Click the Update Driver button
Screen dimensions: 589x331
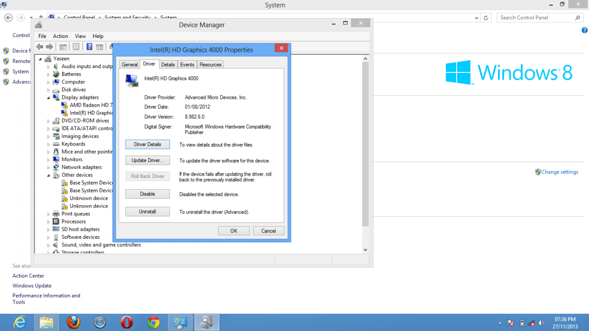coord(147,160)
